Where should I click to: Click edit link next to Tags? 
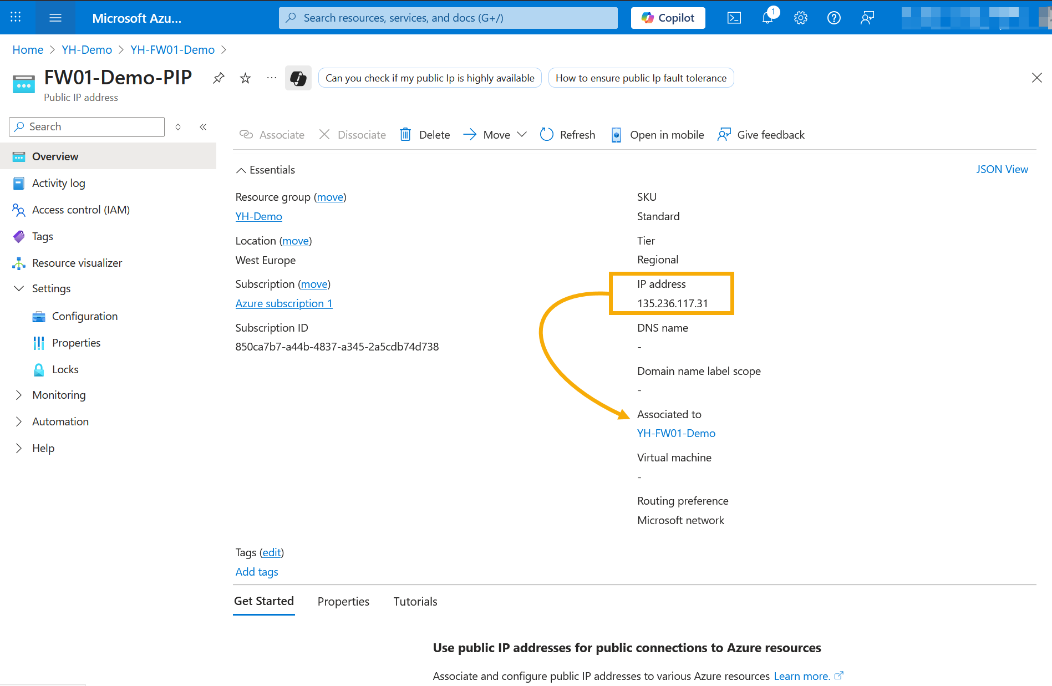point(272,553)
